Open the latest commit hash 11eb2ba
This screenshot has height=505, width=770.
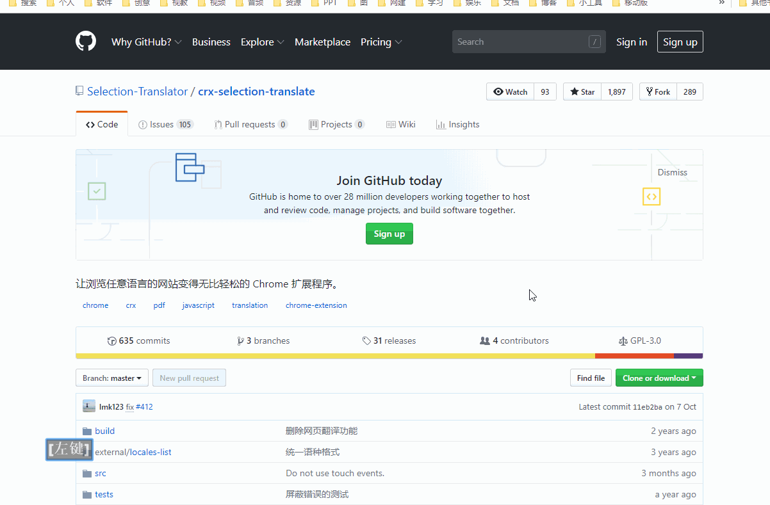coord(648,406)
